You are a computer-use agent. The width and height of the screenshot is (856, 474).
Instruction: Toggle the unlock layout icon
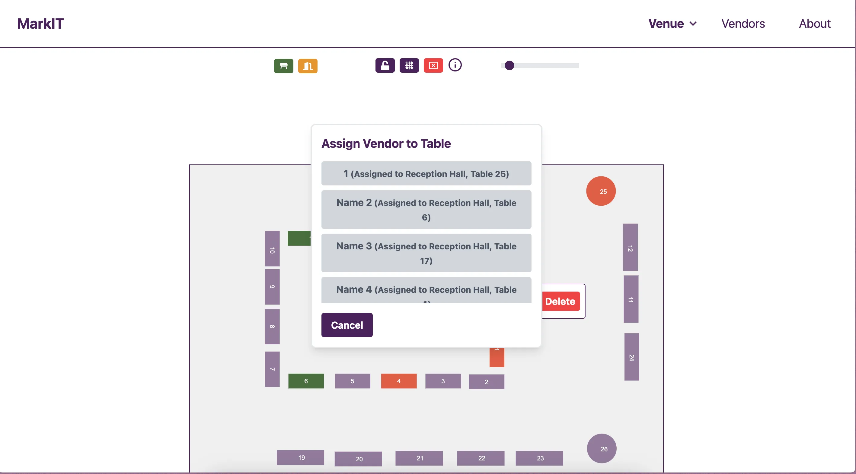(x=385, y=65)
